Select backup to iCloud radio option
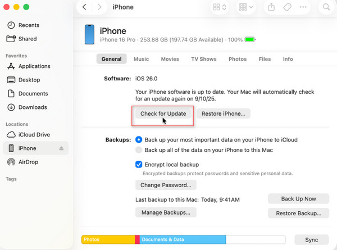This screenshot has width=337, height=250. (x=139, y=140)
